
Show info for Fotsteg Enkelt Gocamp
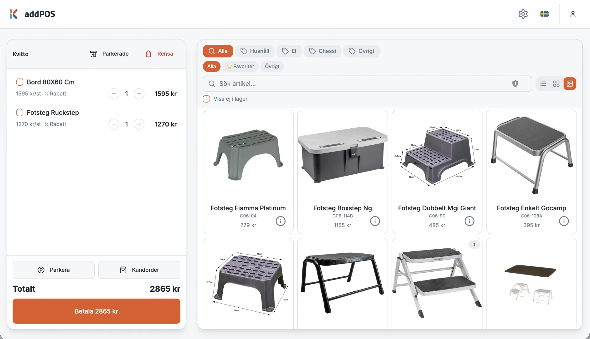(564, 221)
